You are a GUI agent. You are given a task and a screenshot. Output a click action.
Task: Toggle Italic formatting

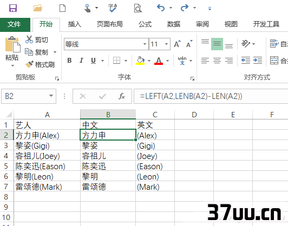click(x=81, y=61)
